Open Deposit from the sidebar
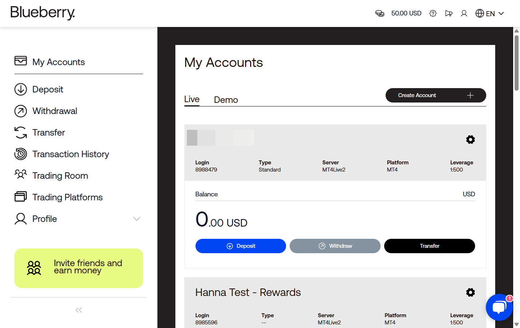 48,89
